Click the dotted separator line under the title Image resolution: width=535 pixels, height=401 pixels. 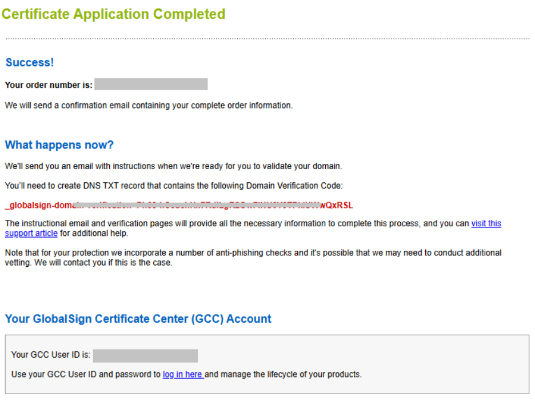click(267, 39)
